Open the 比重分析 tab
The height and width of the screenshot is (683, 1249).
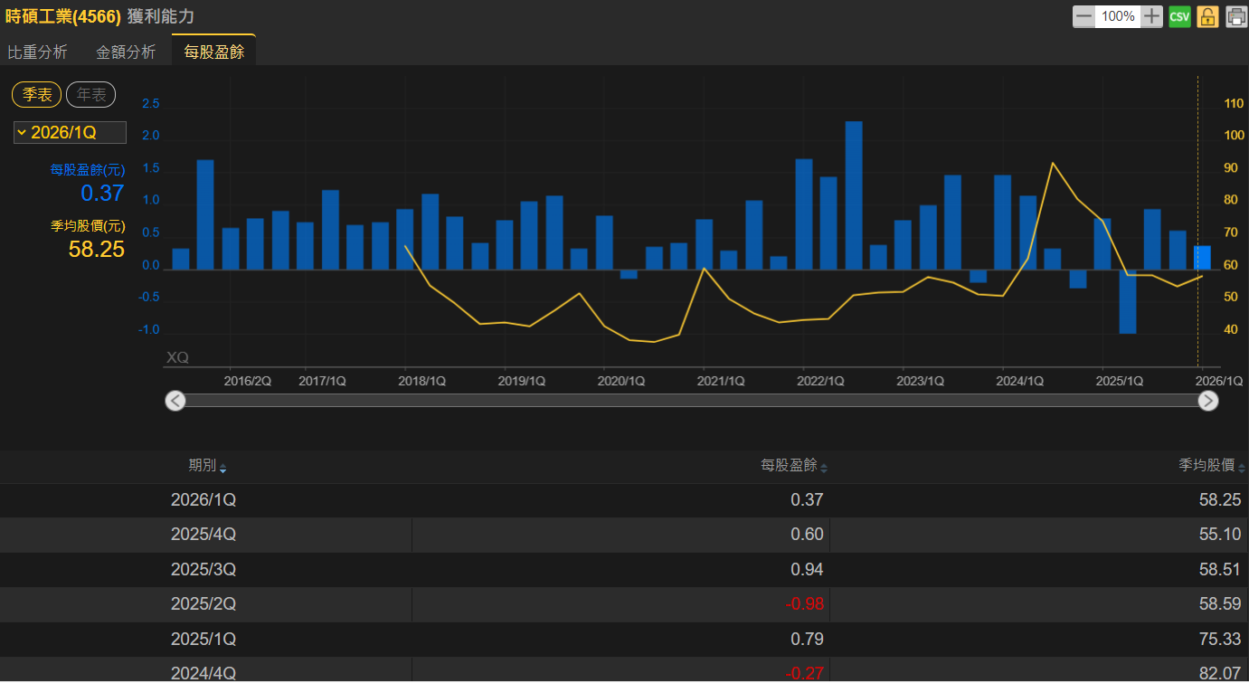point(38,52)
